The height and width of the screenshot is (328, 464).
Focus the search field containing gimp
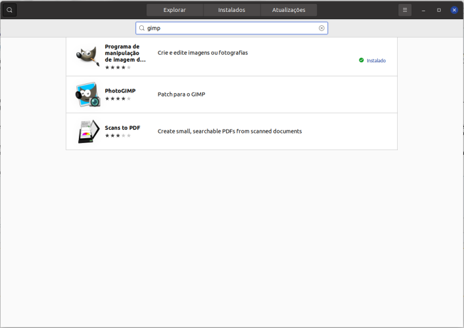pyautogui.click(x=232, y=28)
